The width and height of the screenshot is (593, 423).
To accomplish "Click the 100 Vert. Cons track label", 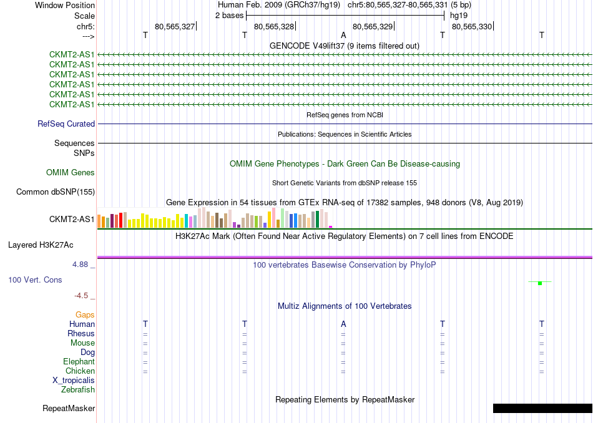I will point(35,280).
